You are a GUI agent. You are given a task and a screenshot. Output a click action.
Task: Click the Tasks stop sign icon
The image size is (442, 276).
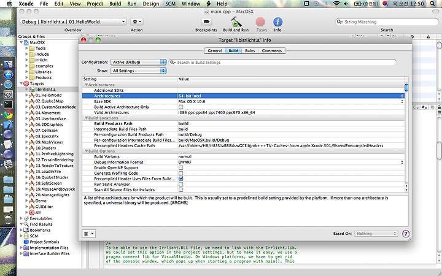click(260, 21)
